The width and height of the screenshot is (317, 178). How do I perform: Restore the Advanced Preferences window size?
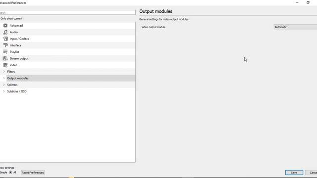point(308,2)
